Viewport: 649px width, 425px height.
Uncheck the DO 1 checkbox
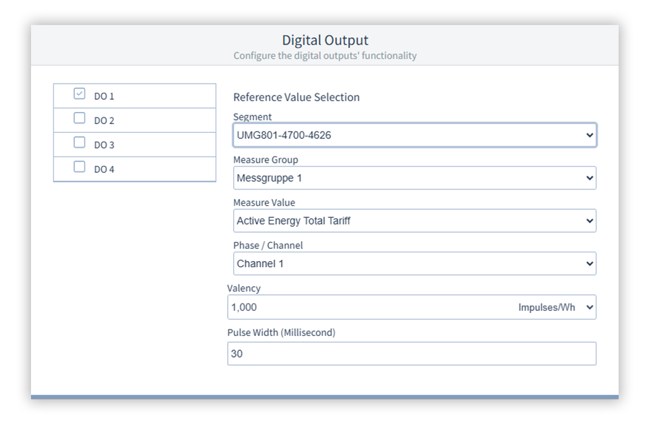pos(80,94)
